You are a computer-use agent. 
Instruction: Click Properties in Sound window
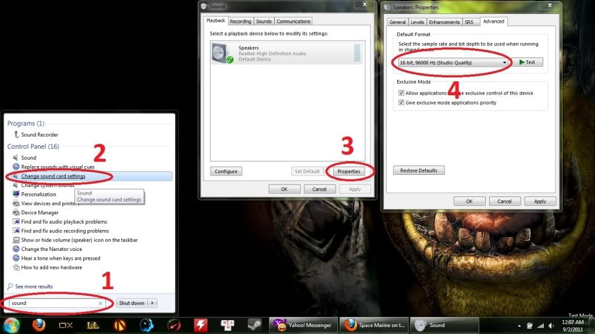[349, 171]
